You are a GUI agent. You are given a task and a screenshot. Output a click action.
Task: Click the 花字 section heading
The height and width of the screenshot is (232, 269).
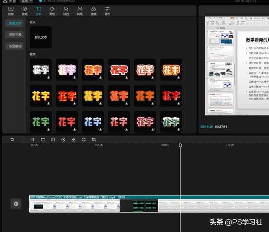(33, 55)
